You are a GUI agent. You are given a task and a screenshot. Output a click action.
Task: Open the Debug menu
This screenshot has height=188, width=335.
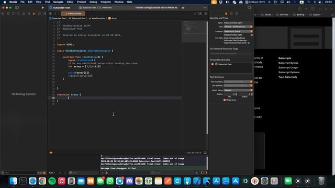93,2
